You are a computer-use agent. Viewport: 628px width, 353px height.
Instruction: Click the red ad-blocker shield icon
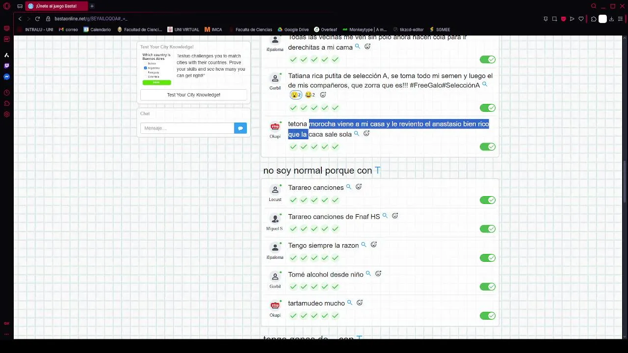563,19
